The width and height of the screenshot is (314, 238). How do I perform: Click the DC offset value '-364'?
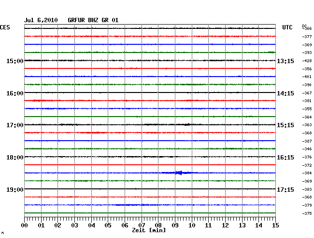click(x=307, y=117)
